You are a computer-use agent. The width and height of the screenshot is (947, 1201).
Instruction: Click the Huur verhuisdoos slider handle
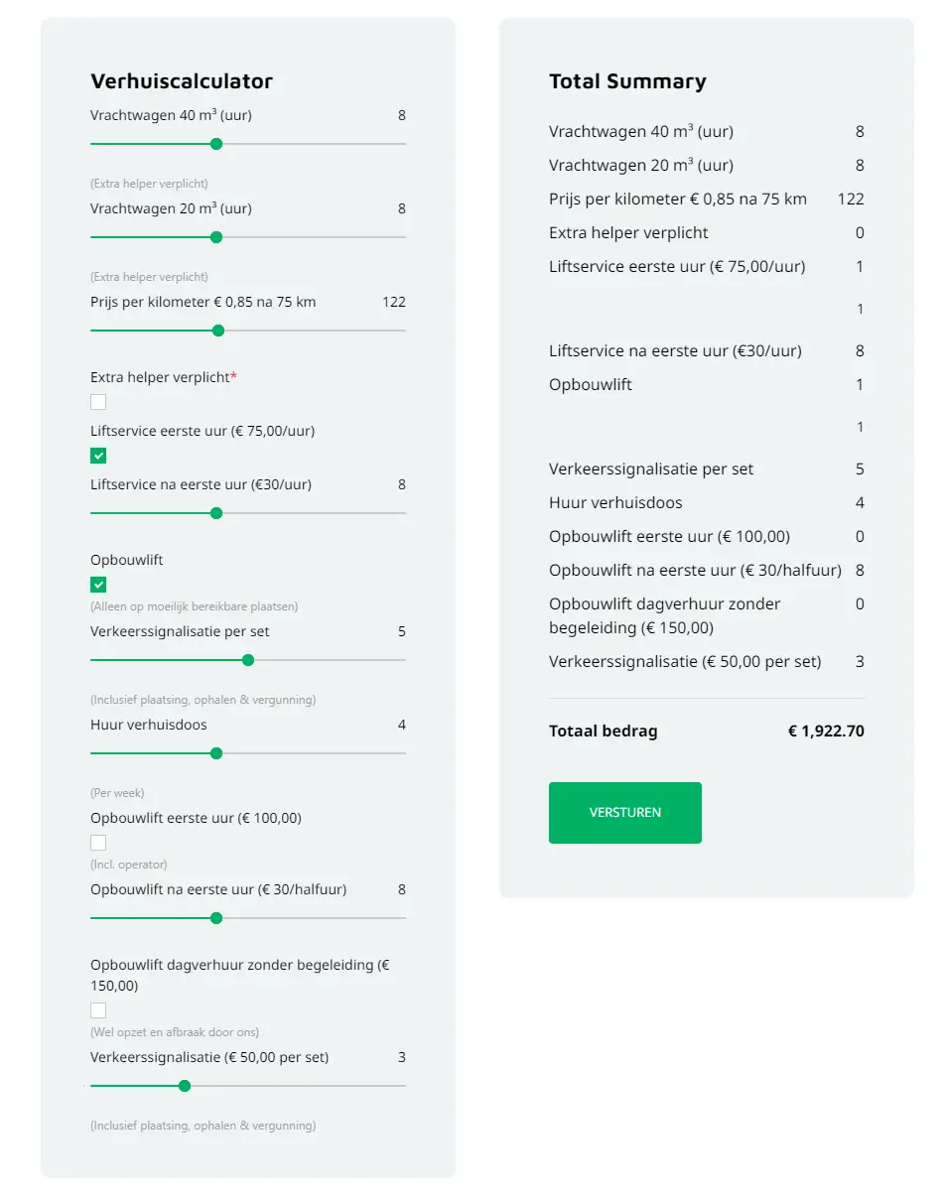pos(216,753)
